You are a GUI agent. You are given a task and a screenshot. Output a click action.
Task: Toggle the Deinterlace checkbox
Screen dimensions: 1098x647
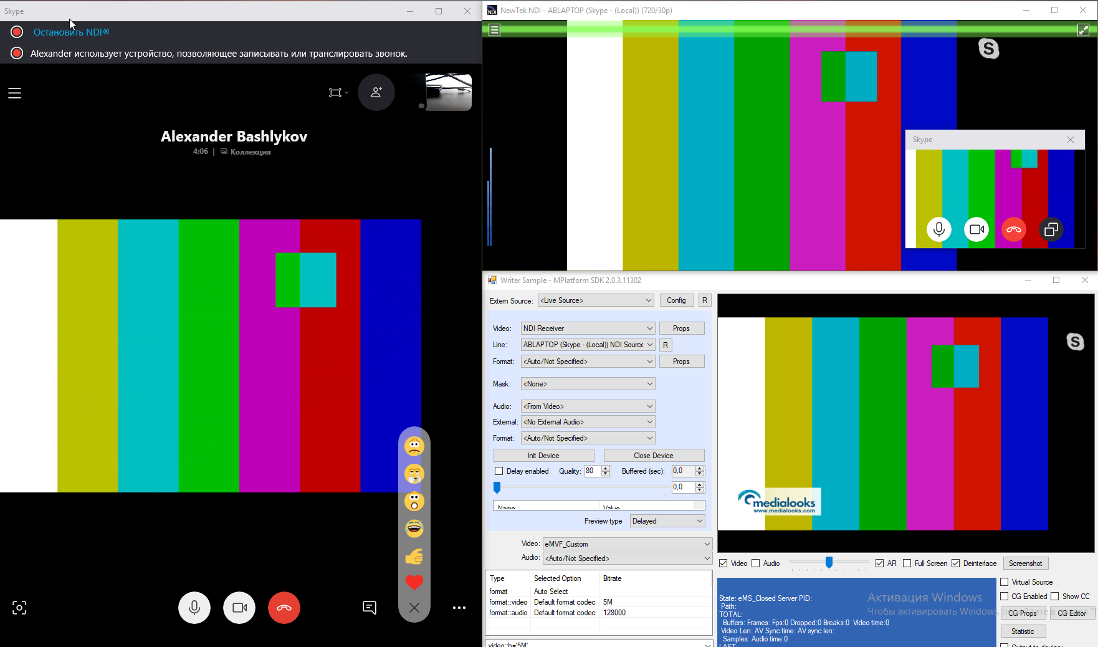955,563
